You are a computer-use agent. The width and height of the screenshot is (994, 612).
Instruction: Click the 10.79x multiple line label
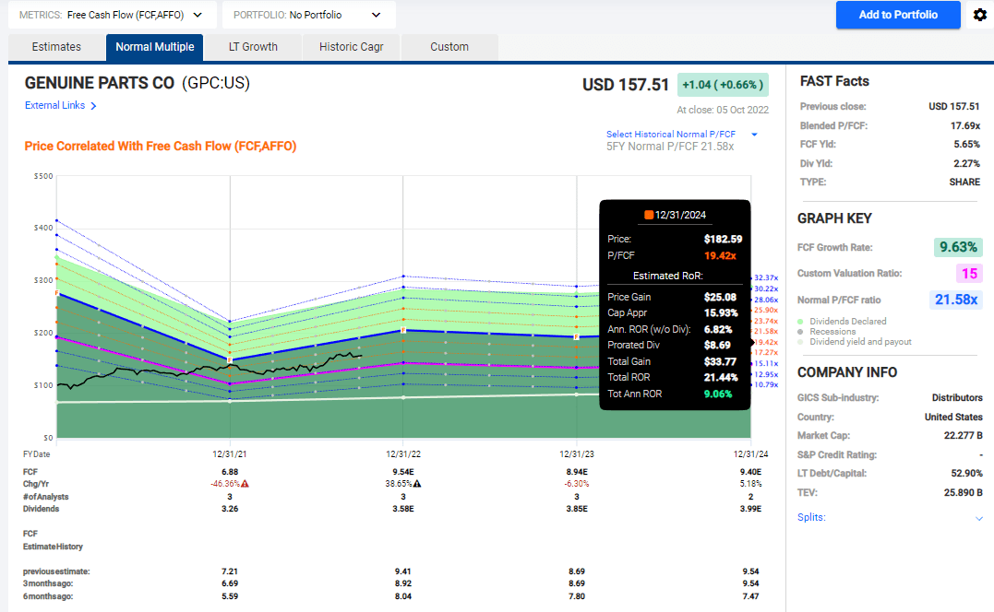point(766,384)
